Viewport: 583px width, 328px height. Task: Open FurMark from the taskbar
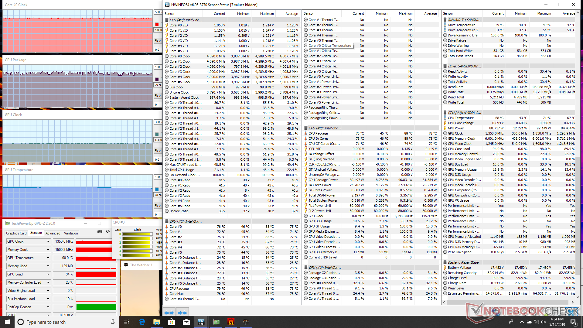click(231, 322)
